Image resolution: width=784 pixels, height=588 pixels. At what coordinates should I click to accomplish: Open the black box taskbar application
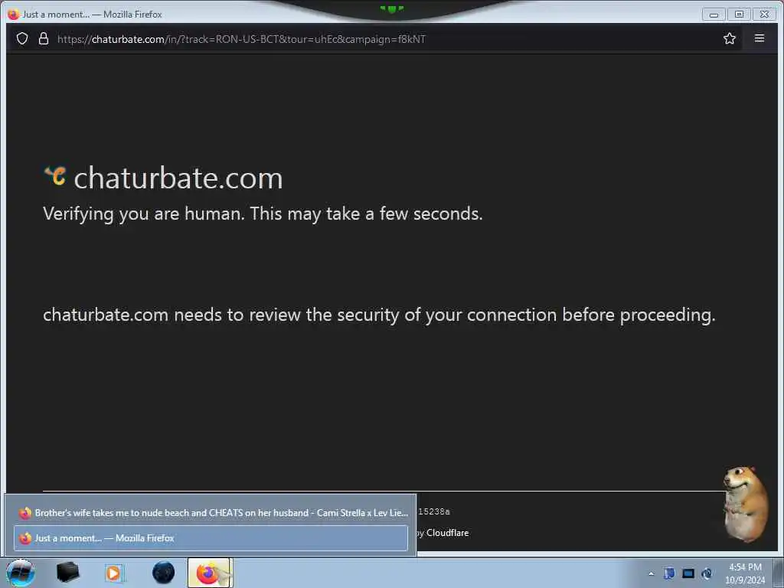(x=68, y=573)
